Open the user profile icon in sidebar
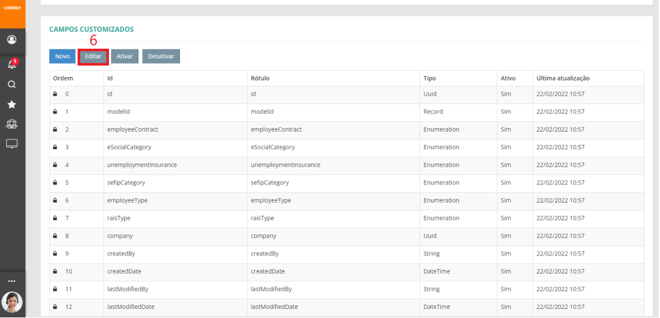 (x=12, y=40)
